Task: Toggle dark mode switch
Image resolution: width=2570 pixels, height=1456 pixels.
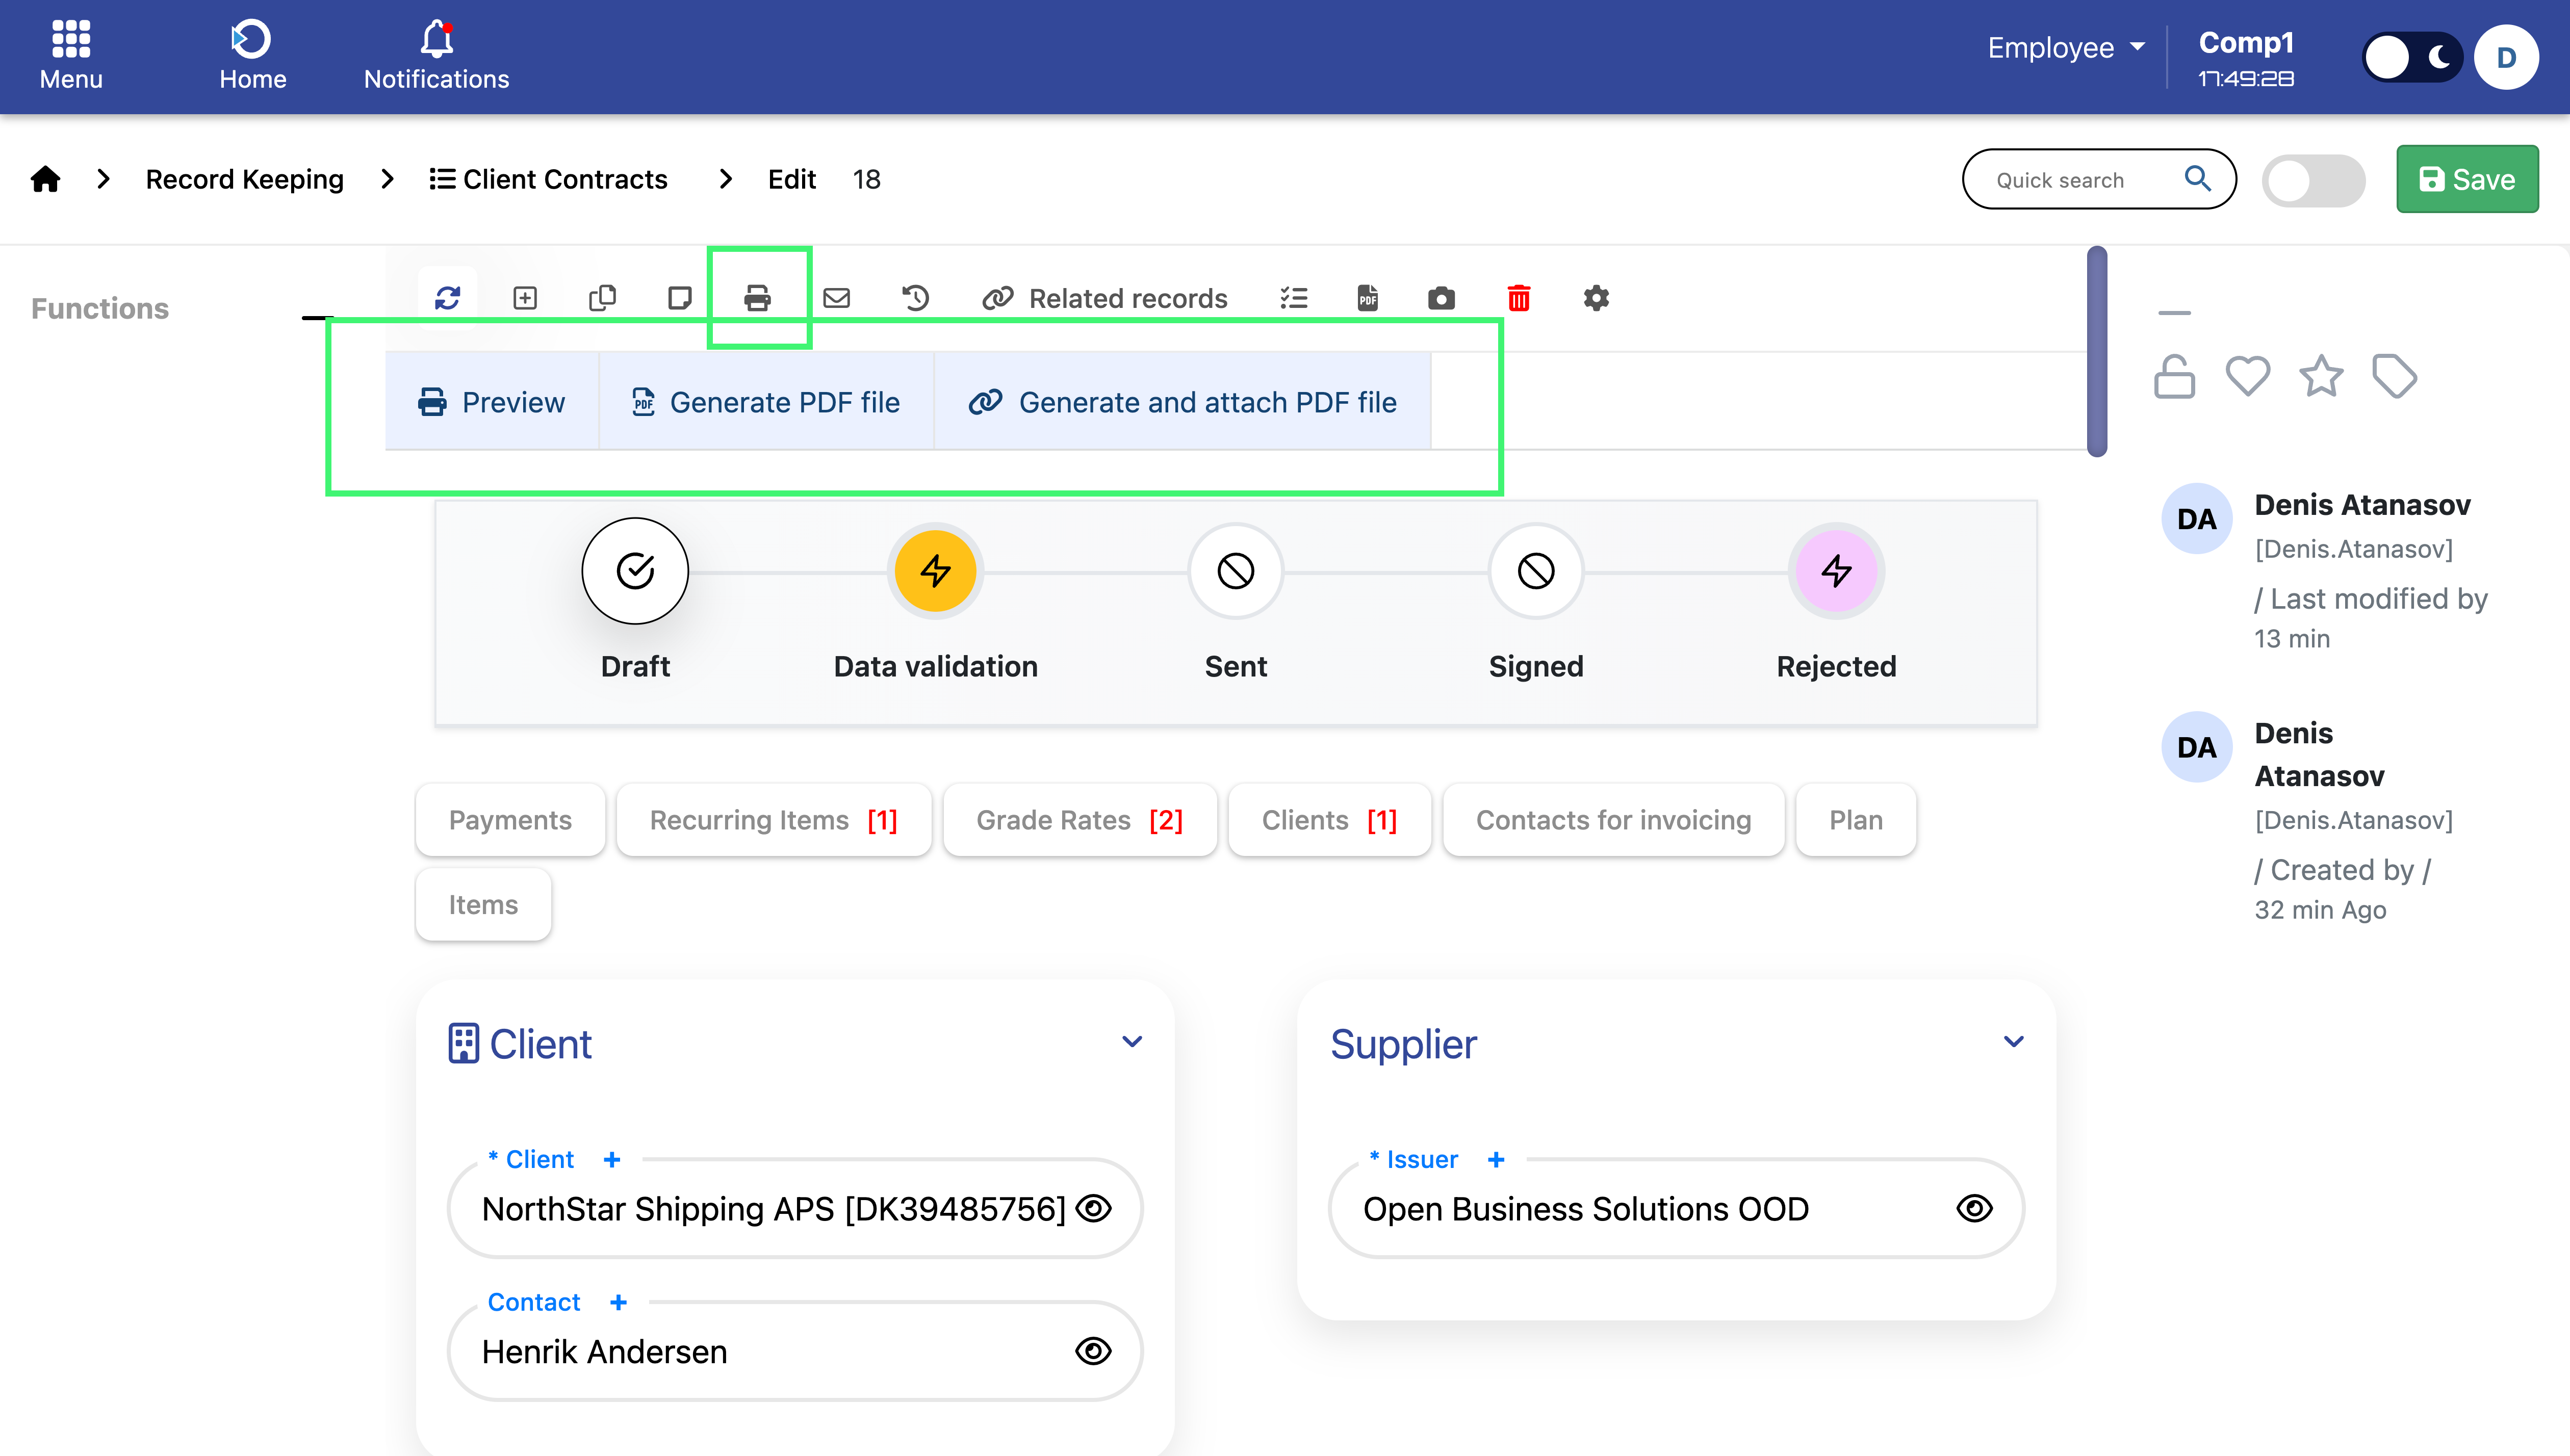Action: [x=2411, y=57]
